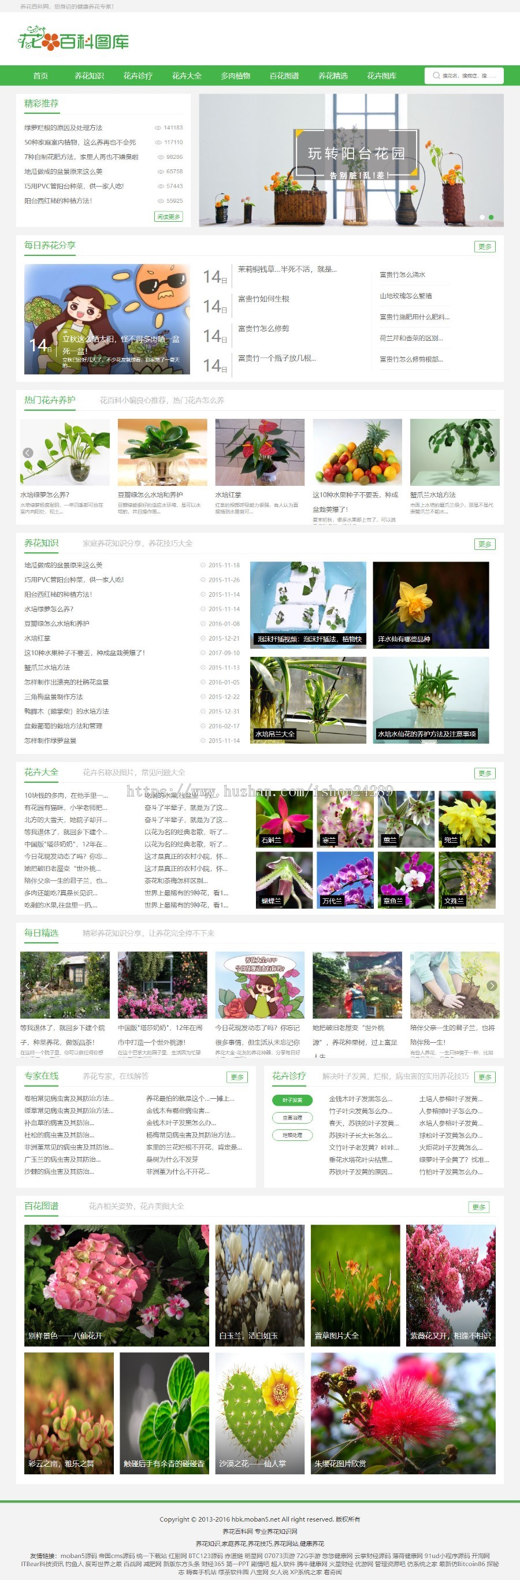Open 花卉诊疗 in navigation bar

point(138,76)
